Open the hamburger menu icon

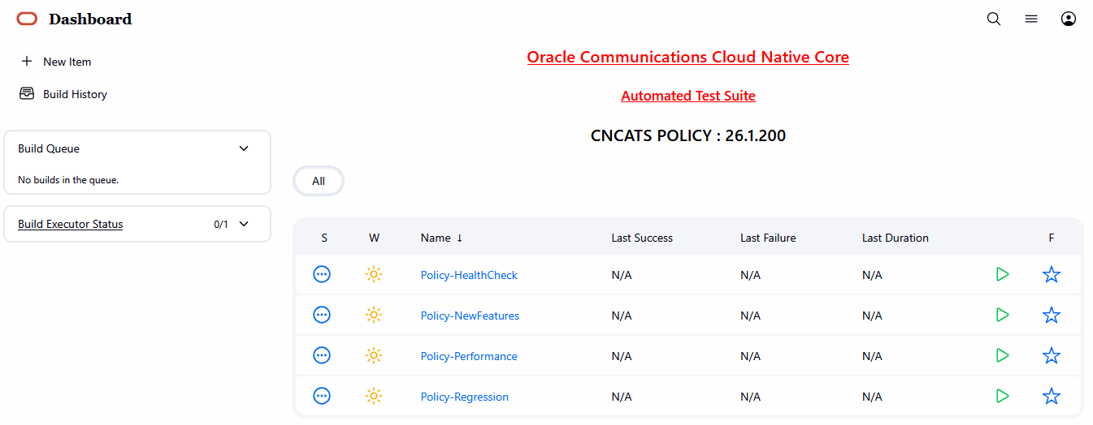coord(1031,19)
